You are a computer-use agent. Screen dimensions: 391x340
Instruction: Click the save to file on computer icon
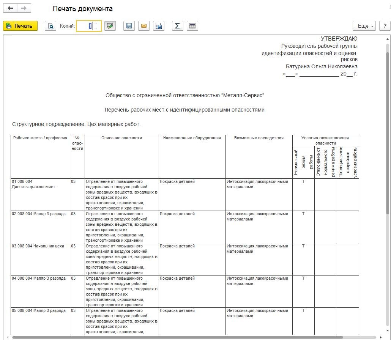(x=159, y=26)
